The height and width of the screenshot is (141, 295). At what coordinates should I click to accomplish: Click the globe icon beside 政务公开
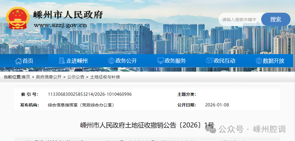(x=111, y=61)
